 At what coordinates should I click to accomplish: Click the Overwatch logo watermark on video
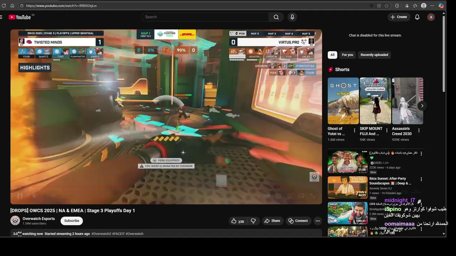(314, 177)
